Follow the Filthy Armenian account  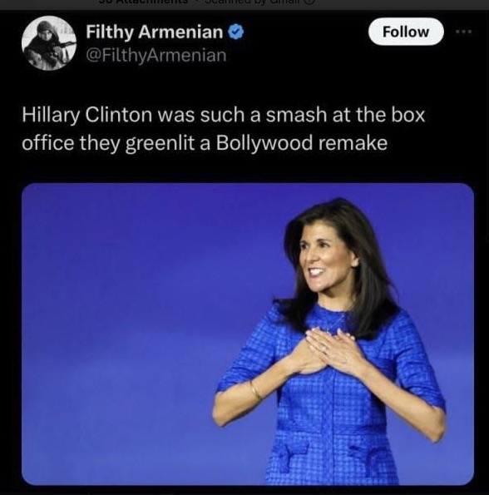[406, 32]
